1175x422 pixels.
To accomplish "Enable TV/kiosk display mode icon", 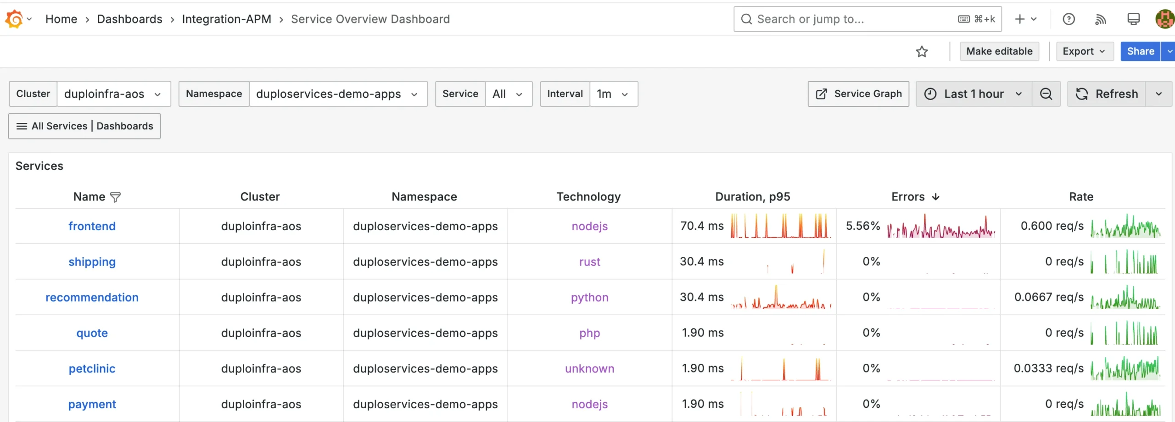I will [1133, 19].
